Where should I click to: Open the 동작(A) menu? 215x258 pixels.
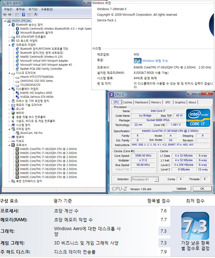[20, 9]
